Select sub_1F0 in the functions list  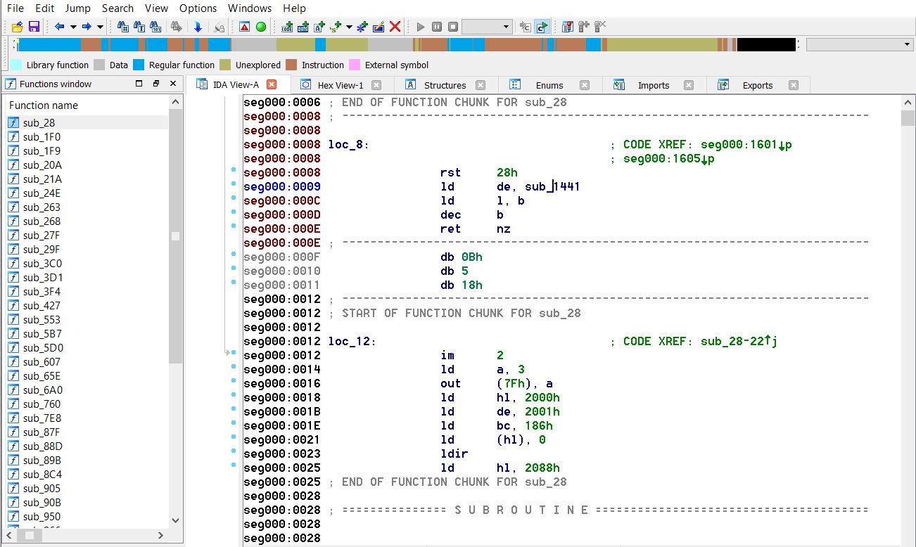pos(42,137)
